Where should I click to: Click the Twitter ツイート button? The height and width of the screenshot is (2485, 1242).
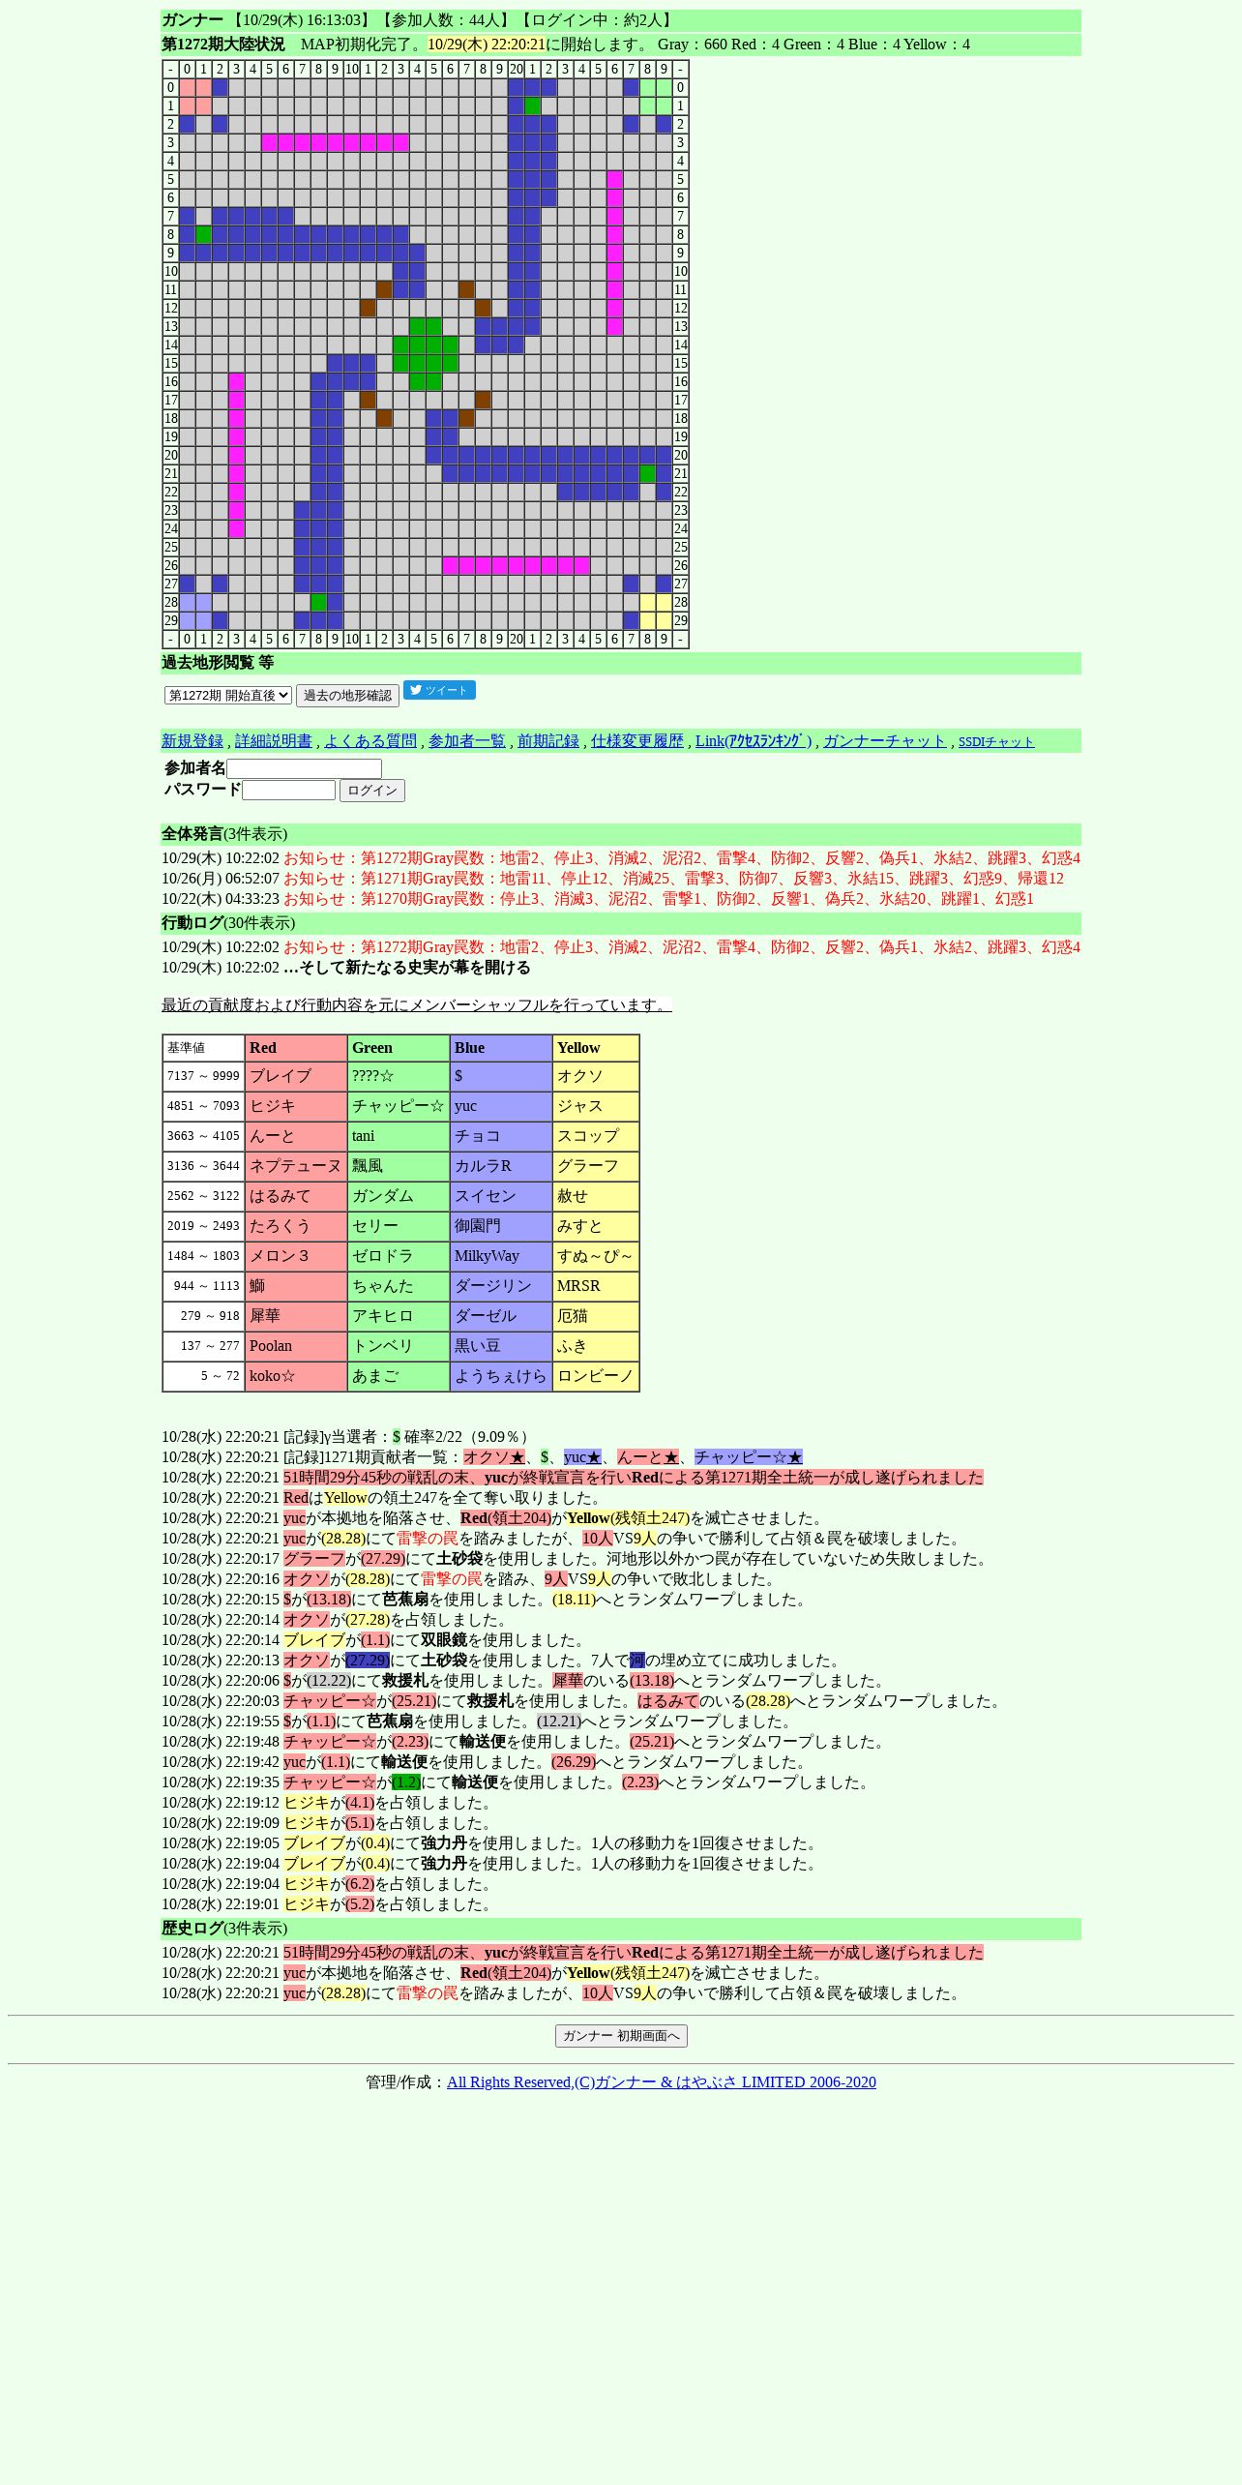pyautogui.click(x=439, y=690)
